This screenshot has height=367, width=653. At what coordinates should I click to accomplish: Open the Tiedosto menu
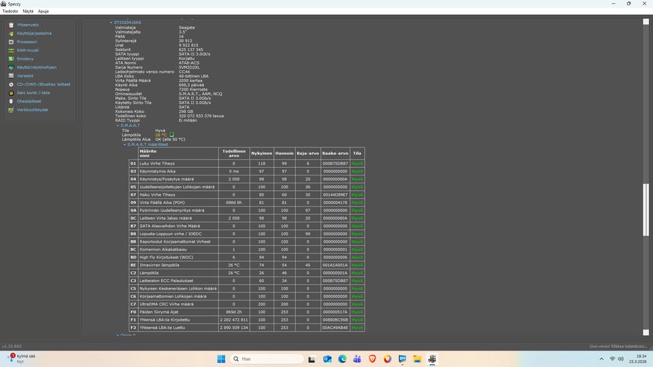(10, 12)
